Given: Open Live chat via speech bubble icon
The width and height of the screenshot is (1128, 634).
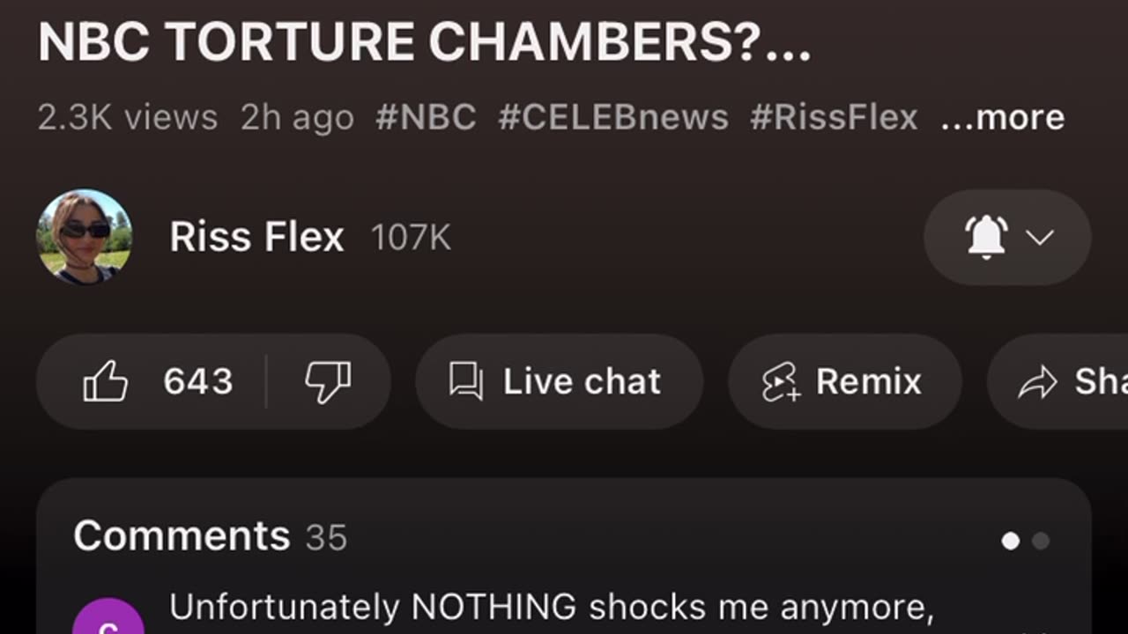Looking at the screenshot, I should (465, 382).
